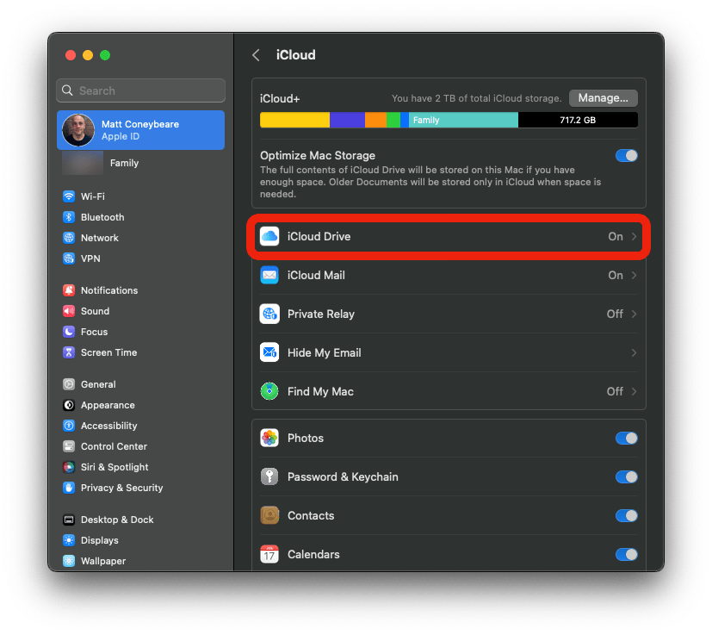This screenshot has height=635, width=712.
Task: Open Private Relay options chevron
Action: [635, 314]
